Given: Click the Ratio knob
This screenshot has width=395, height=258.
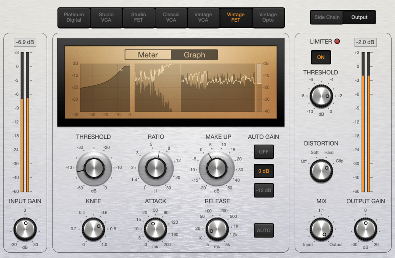Looking at the screenshot, I should (156, 168).
